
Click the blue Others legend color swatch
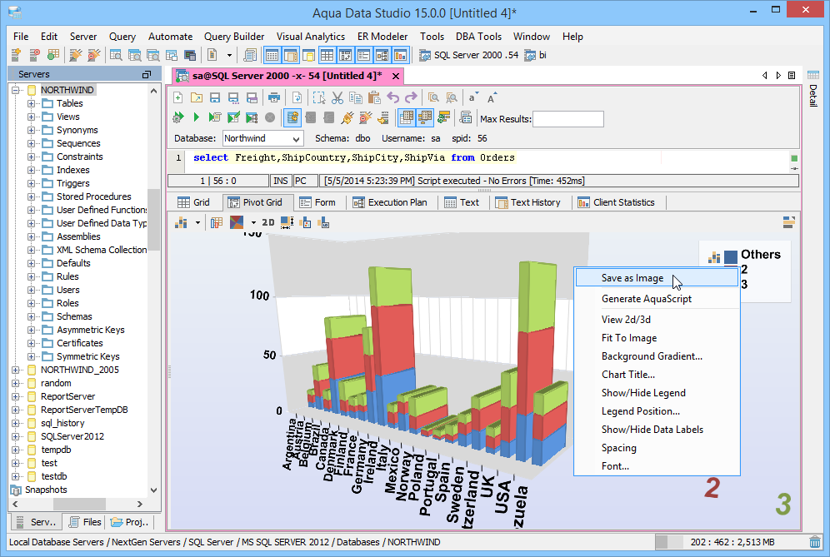[x=731, y=257]
